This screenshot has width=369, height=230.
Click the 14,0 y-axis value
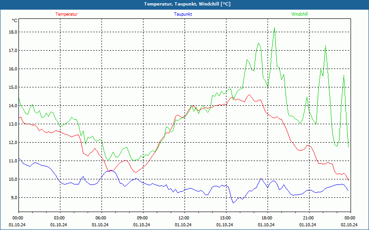coord(14,106)
